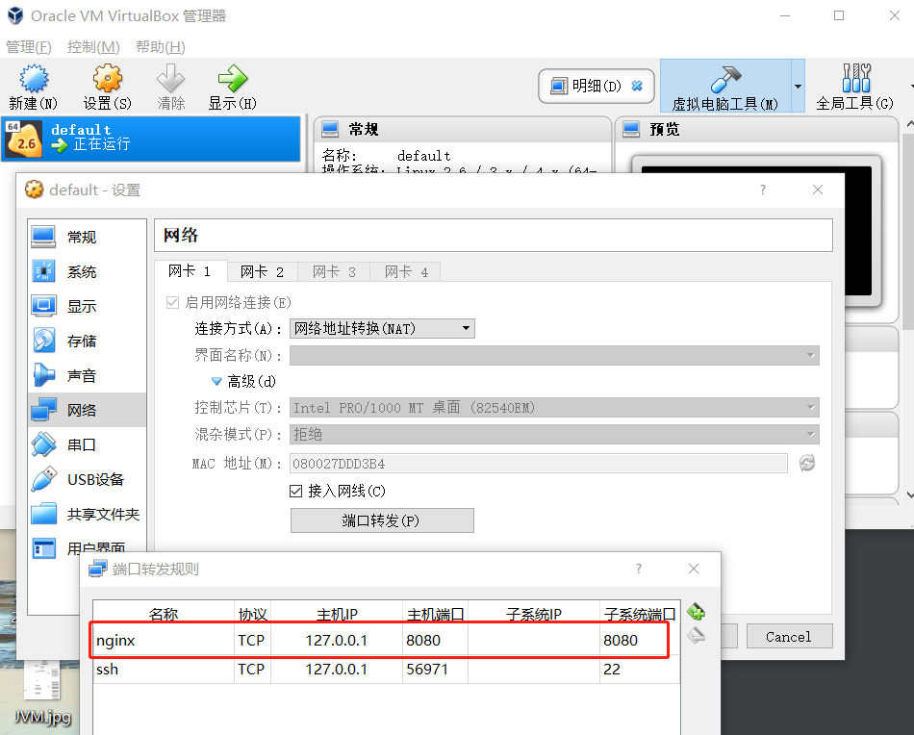Click add port forwarding rule icon
Image resolution: width=914 pixels, height=735 pixels.
click(x=696, y=612)
